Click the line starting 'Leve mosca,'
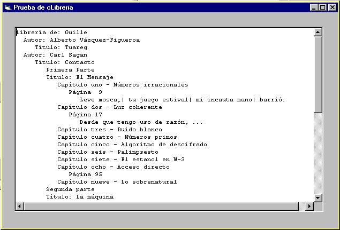340x230 pixels. pyautogui.click(x=183, y=100)
